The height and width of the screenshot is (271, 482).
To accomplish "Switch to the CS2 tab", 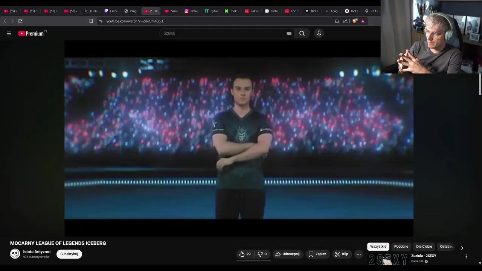I will [x=292, y=11].
